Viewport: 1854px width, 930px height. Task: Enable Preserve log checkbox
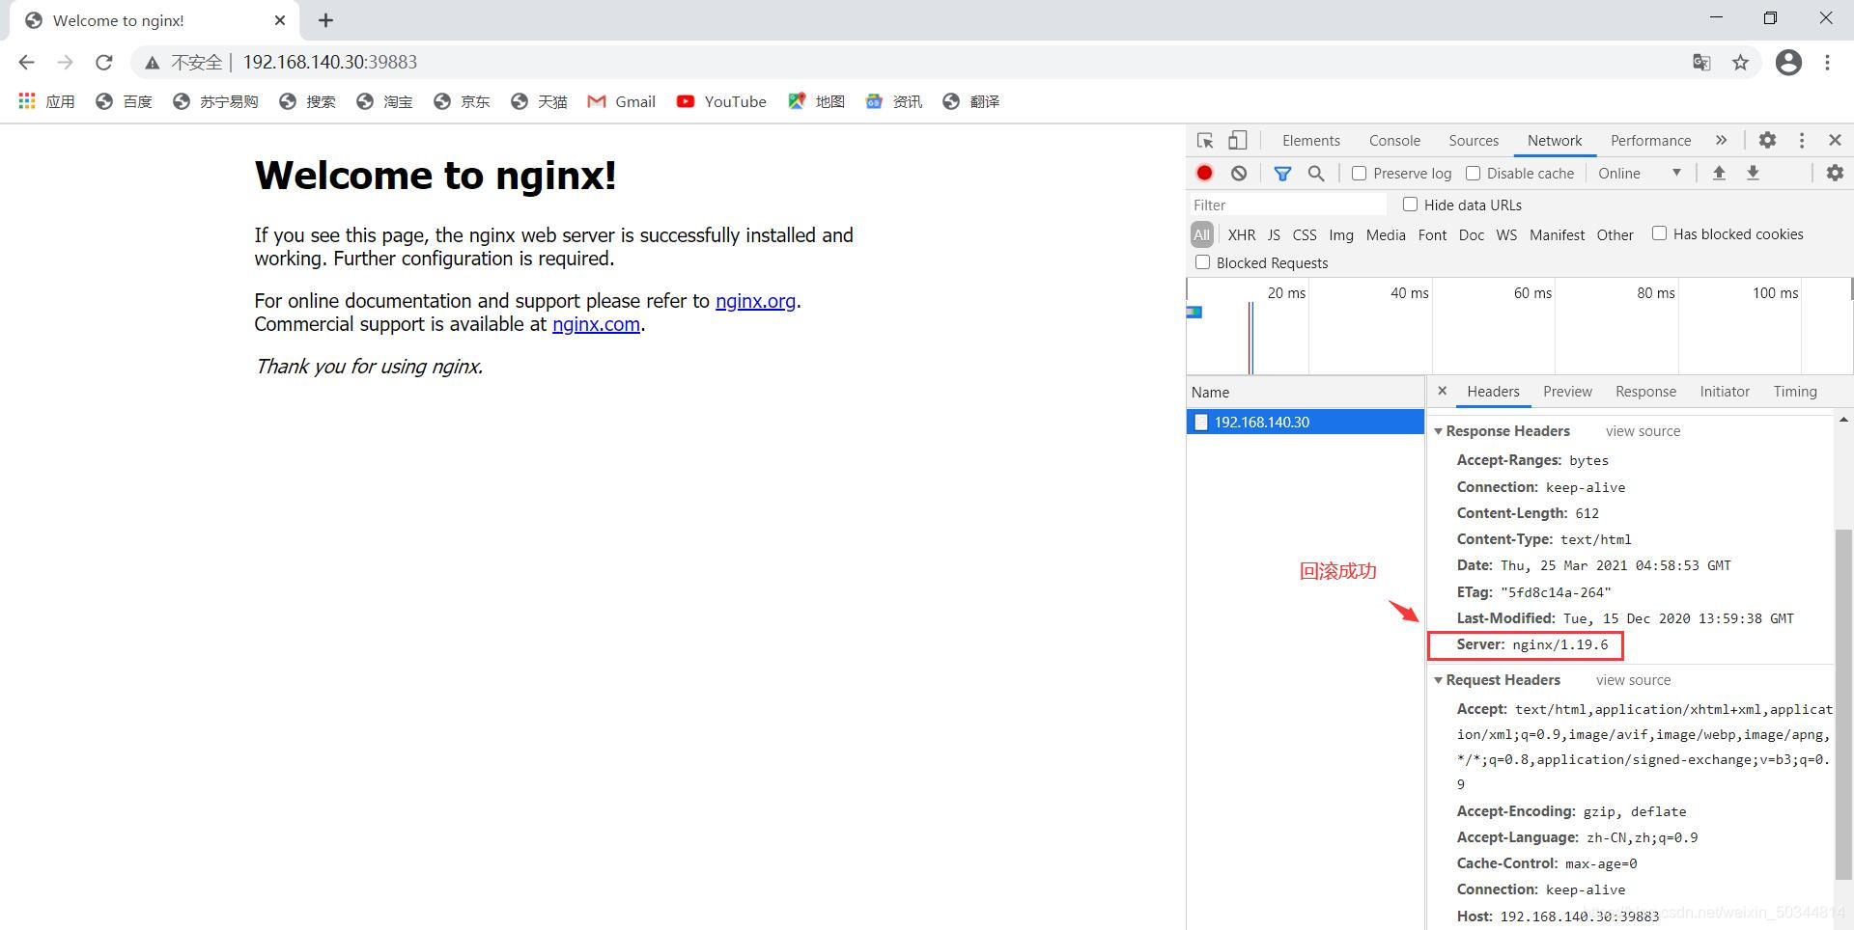(x=1360, y=174)
